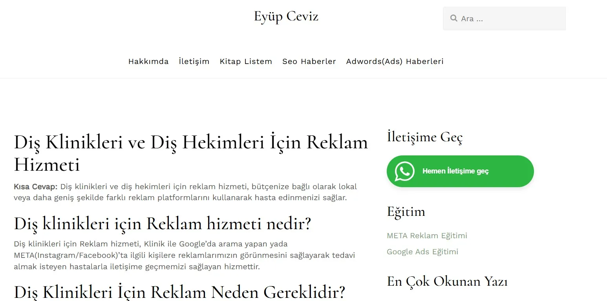Open Adwords(Ads) Haberleri menu item
The width and height of the screenshot is (607, 301).
[x=395, y=62]
